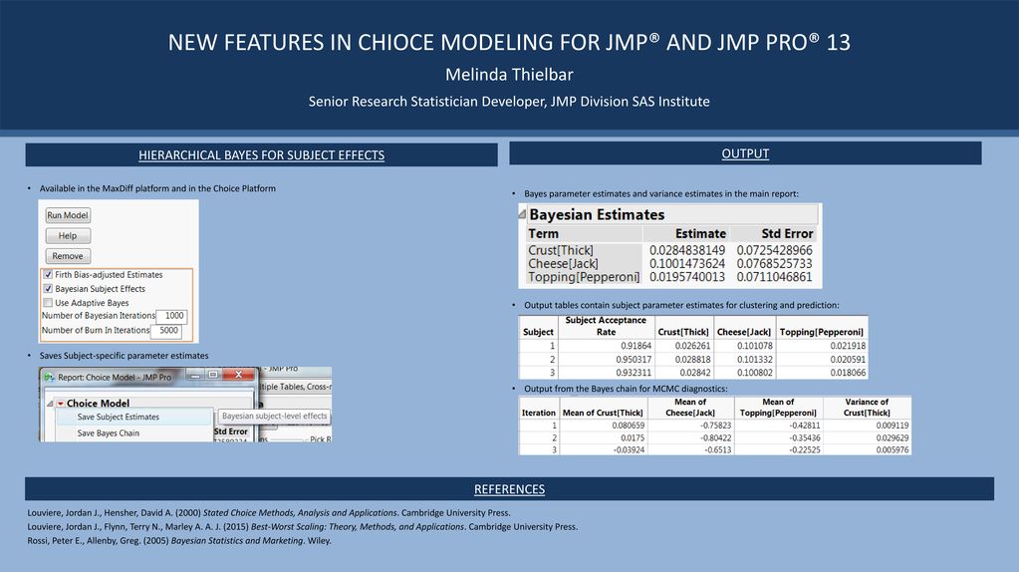Toggle Bayesian Subject Effects checkbox
The image size is (1019, 572).
click(48, 289)
